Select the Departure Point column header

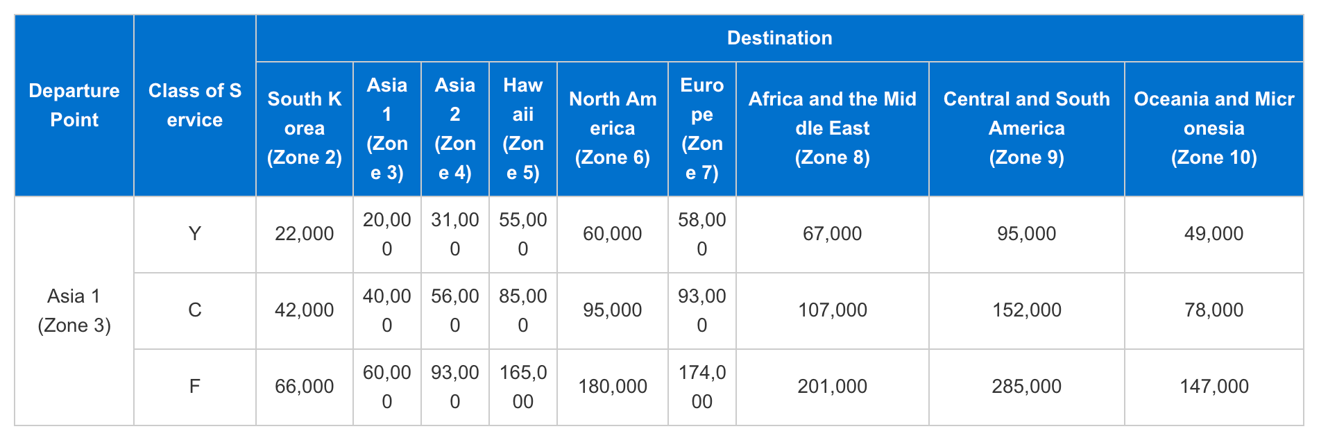tap(74, 106)
